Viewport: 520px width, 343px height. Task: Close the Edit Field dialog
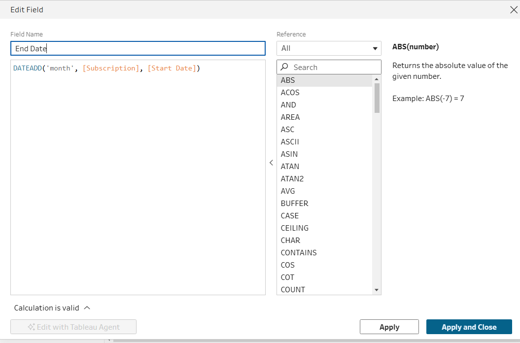pyautogui.click(x=514, y=10)
